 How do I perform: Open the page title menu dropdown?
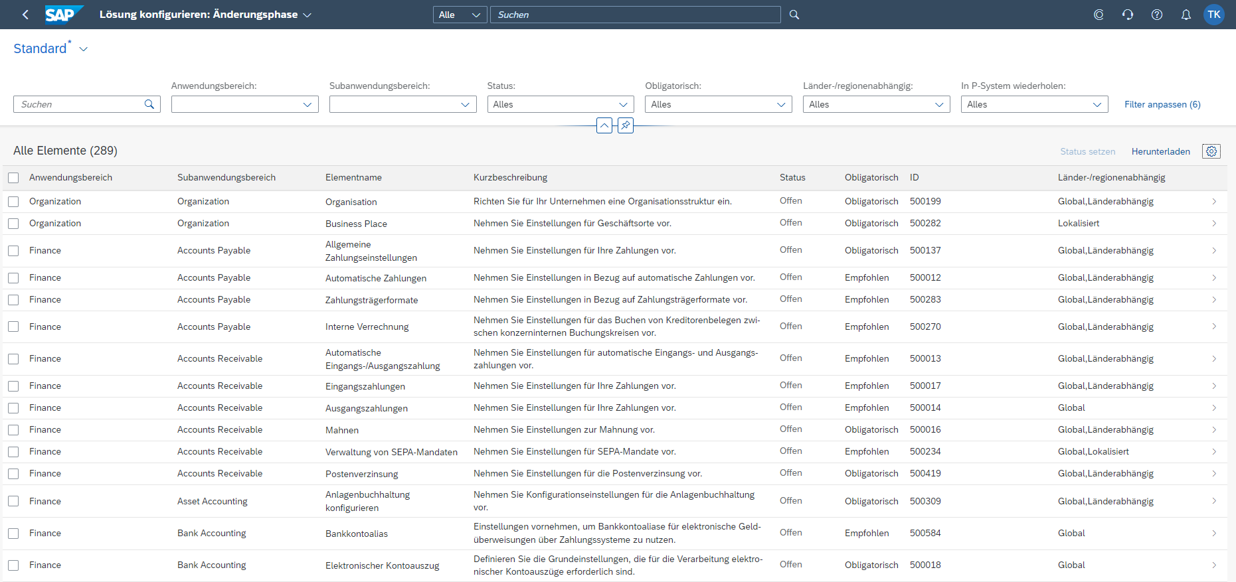(x=307, y=15)
